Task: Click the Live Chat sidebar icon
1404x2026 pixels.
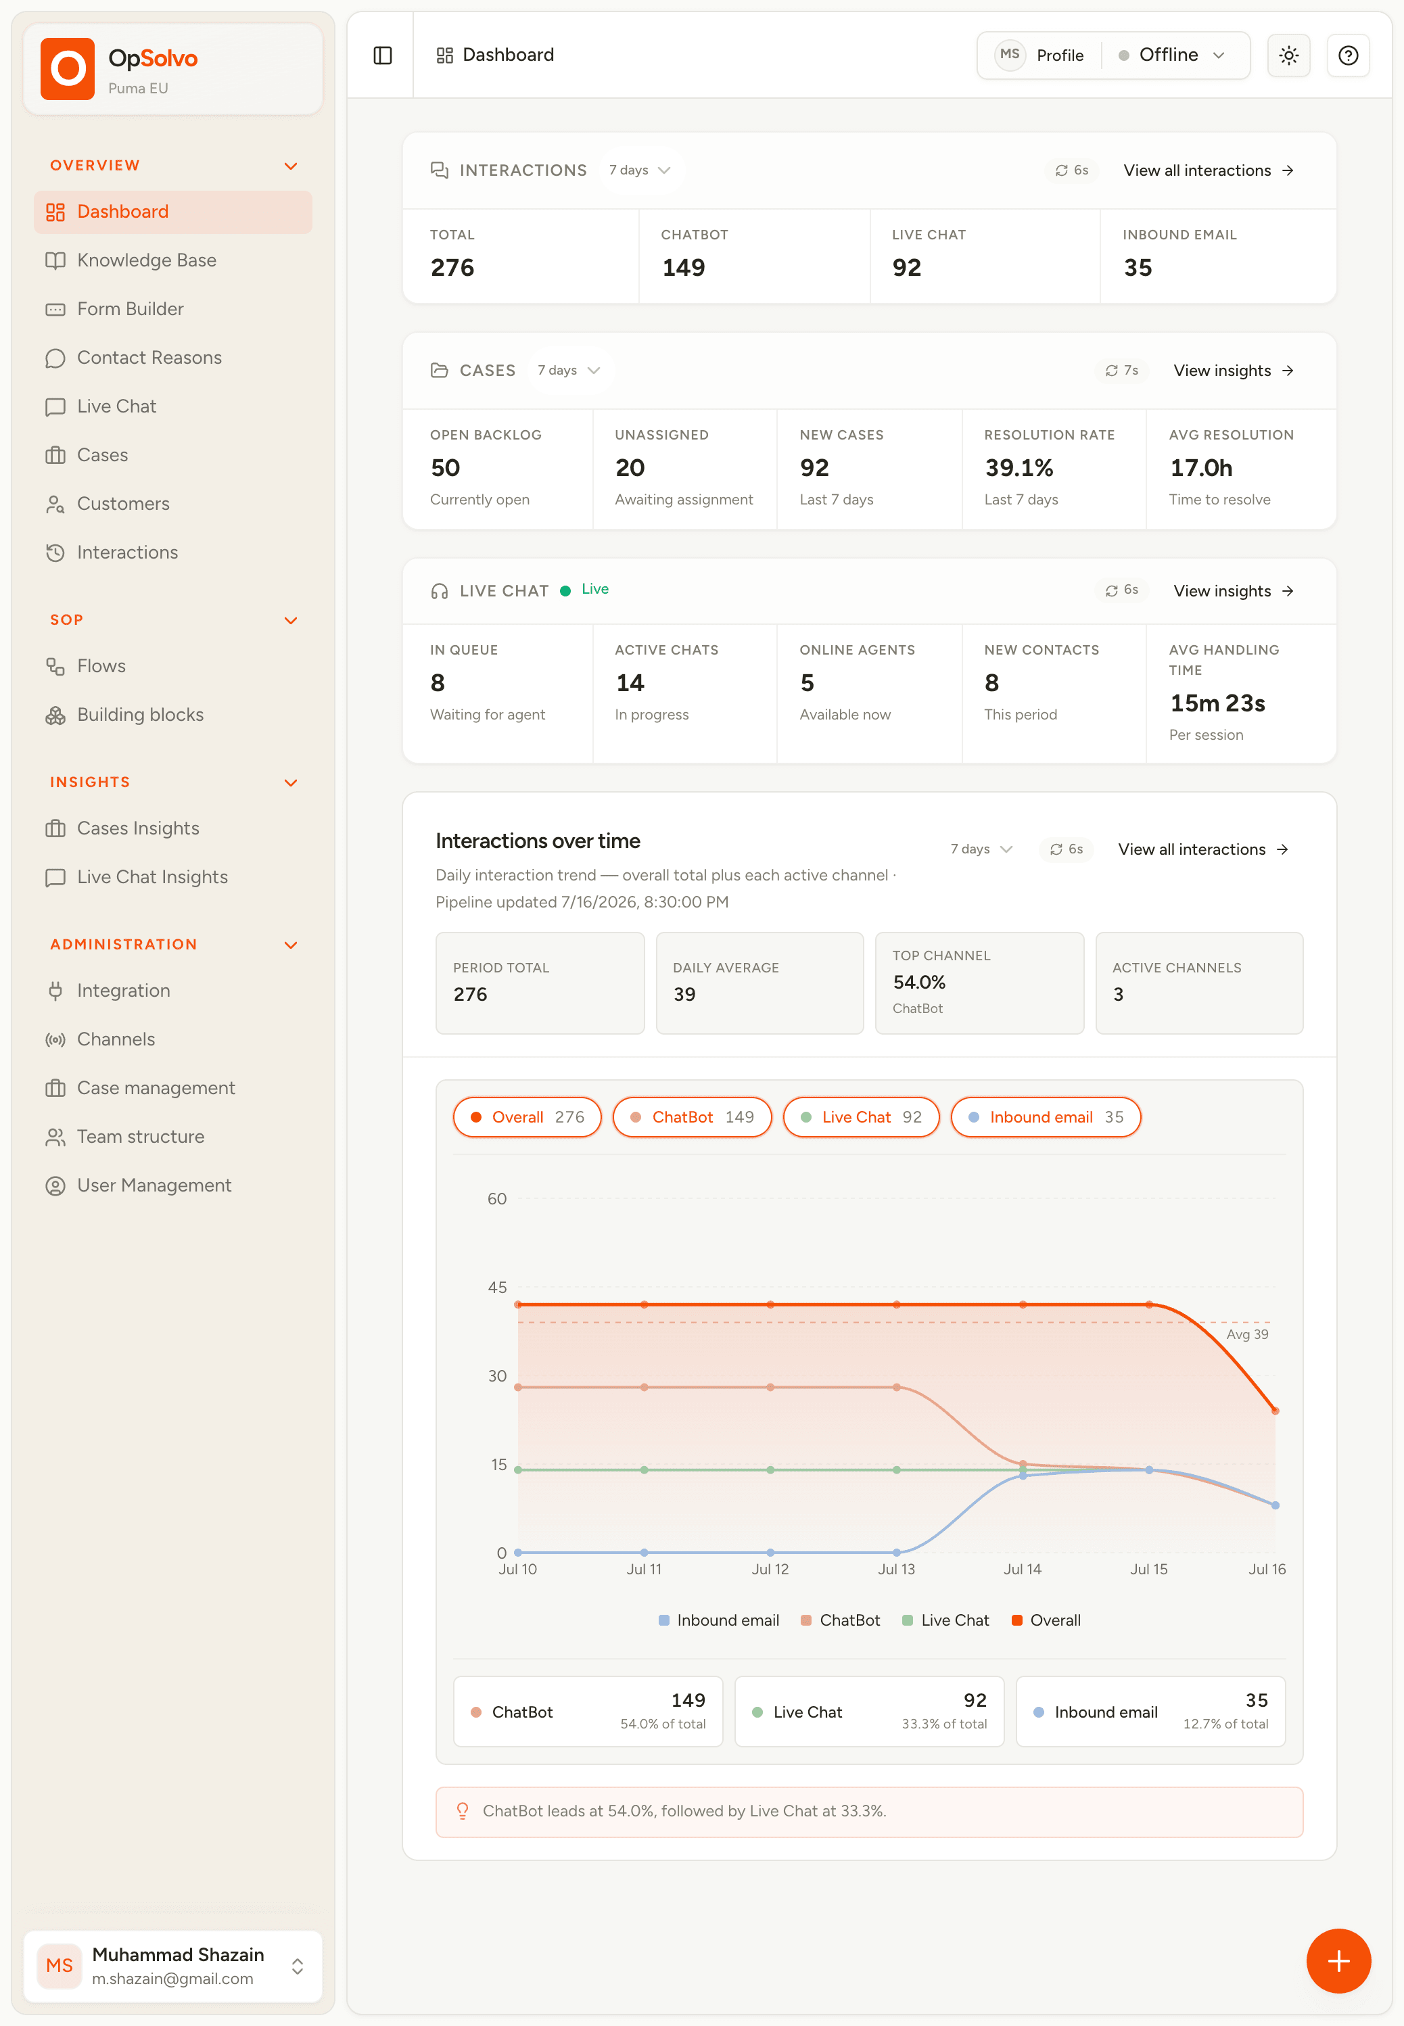Action: 55,406
